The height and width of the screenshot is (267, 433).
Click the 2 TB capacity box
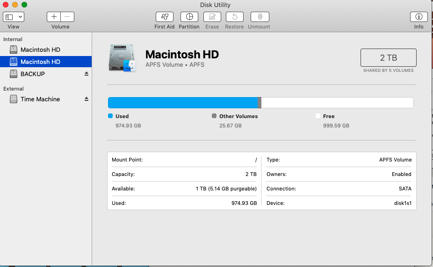388,57
